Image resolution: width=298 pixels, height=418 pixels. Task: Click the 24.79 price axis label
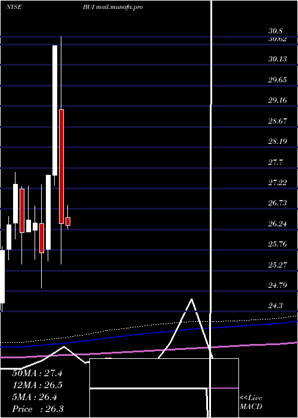pyautogui.click(x=278, y=285)
